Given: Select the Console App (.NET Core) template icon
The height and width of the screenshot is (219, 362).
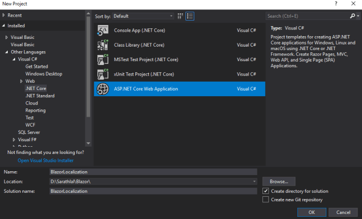Looking at the screenshot, I should pos(102,31).
